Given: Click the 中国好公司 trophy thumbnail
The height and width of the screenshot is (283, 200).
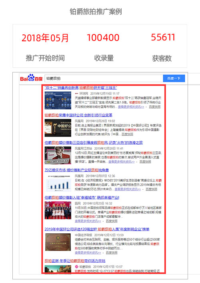Looking at the screenshot, I should 58,128.
